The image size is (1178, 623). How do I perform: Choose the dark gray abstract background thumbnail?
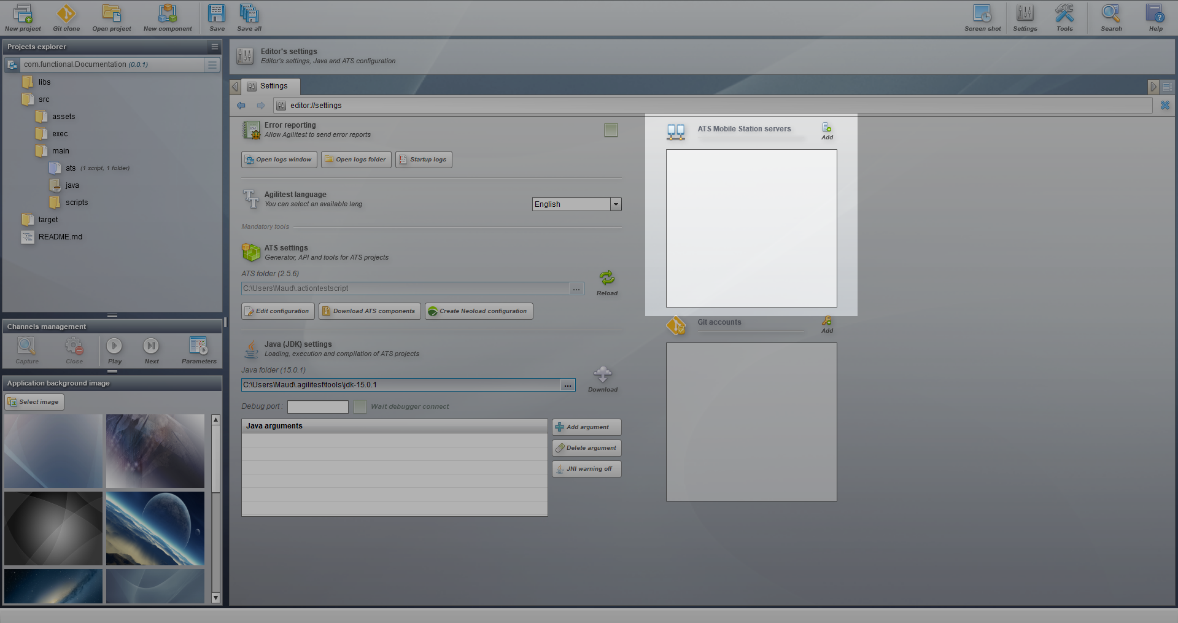[53, 528]
